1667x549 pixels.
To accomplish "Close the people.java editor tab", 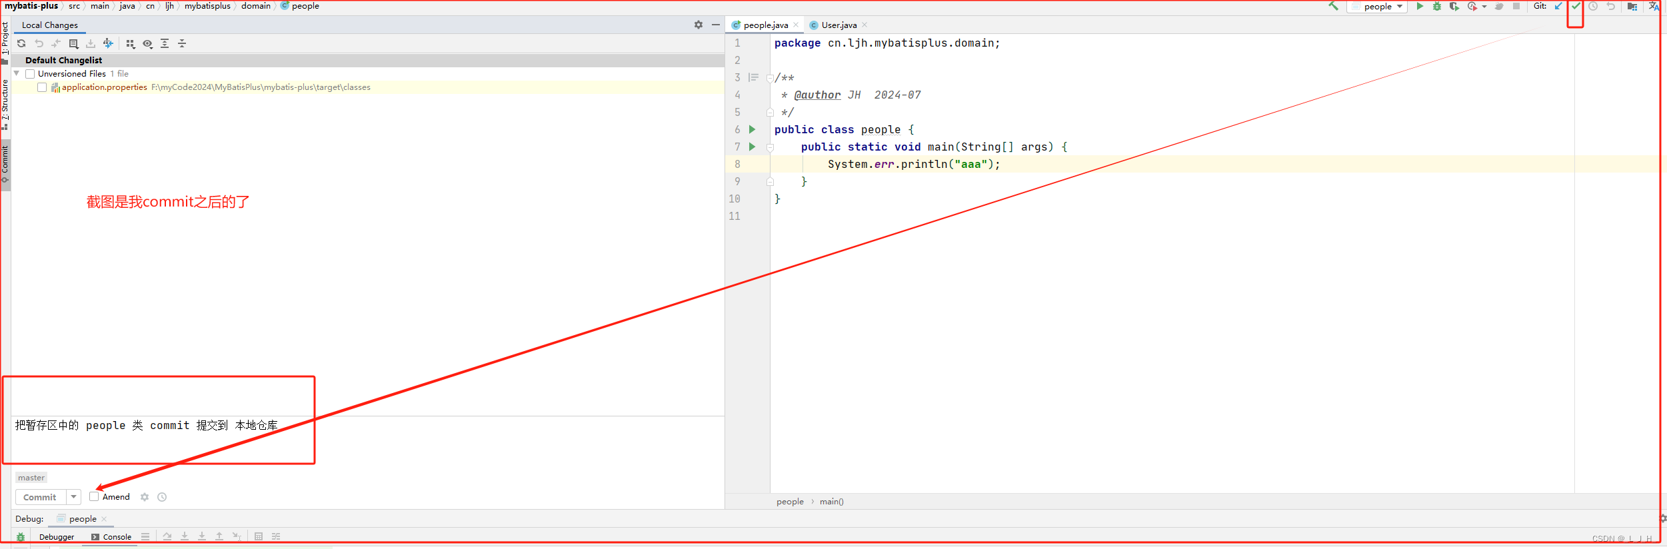I will point(796,25).
